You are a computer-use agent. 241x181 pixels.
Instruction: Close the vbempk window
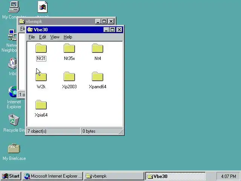coord(111,21)
